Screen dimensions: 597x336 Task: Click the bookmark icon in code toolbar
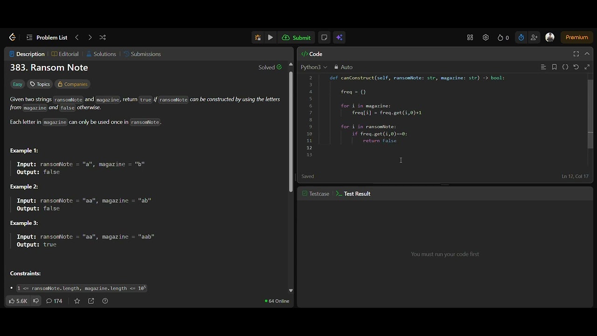[x=554, y=67]
